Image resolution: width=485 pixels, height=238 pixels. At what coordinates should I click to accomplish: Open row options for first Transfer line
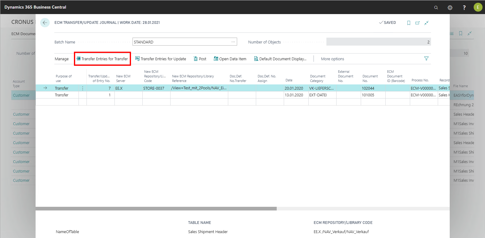click(x=83, y=88)
